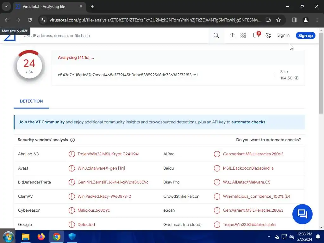Open the apps grid menu
Viewport: 324px width, 243px height.
click(243, 35)
